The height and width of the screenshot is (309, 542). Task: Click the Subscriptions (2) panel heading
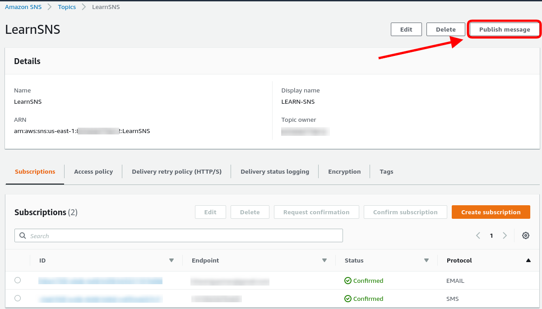coord(46,212)
